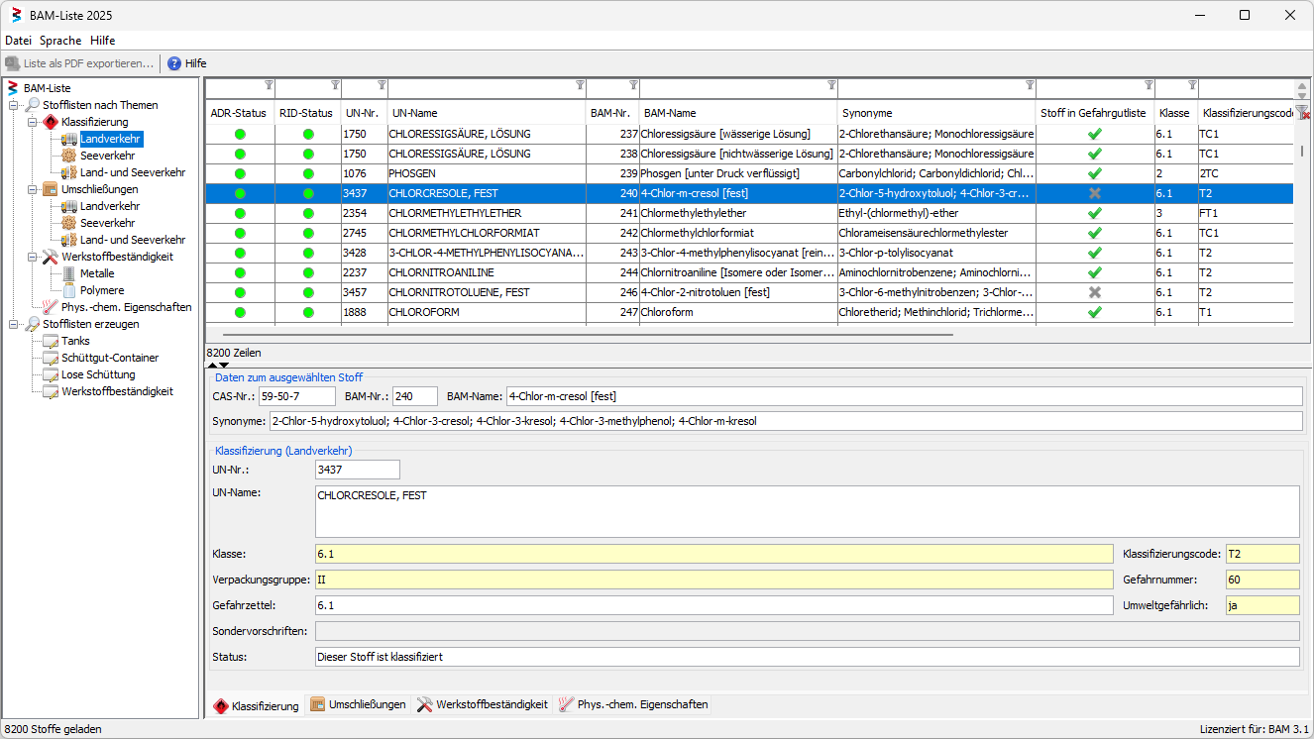
Task: Open the filter above the Synonyme column
Action: tap(1030, 85)
